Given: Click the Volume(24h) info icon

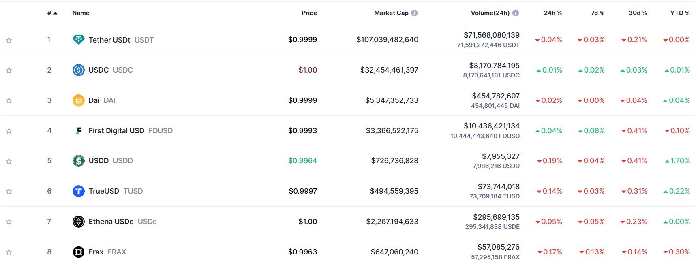Looking at the screenshot, I should click(x=516, y=13).
